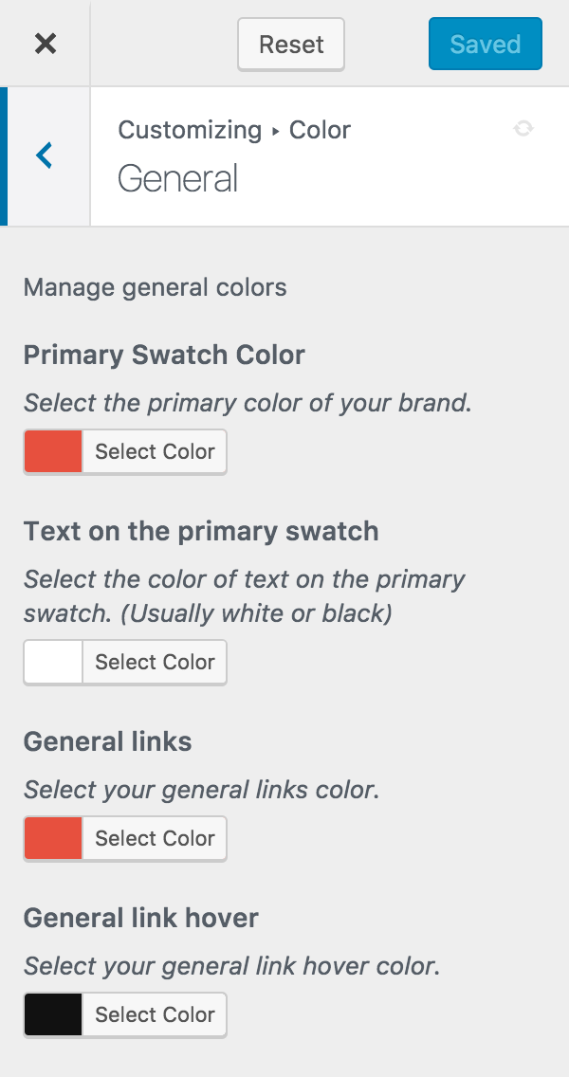569x1077 pixels.
Task: Click the Manage general colors description
Action: coord(156,287)
